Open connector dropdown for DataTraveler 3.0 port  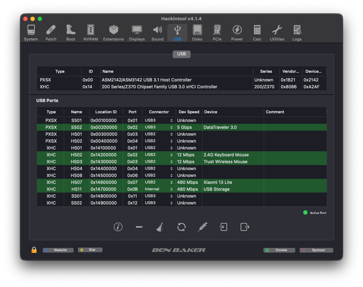click(x=159, y=127)
